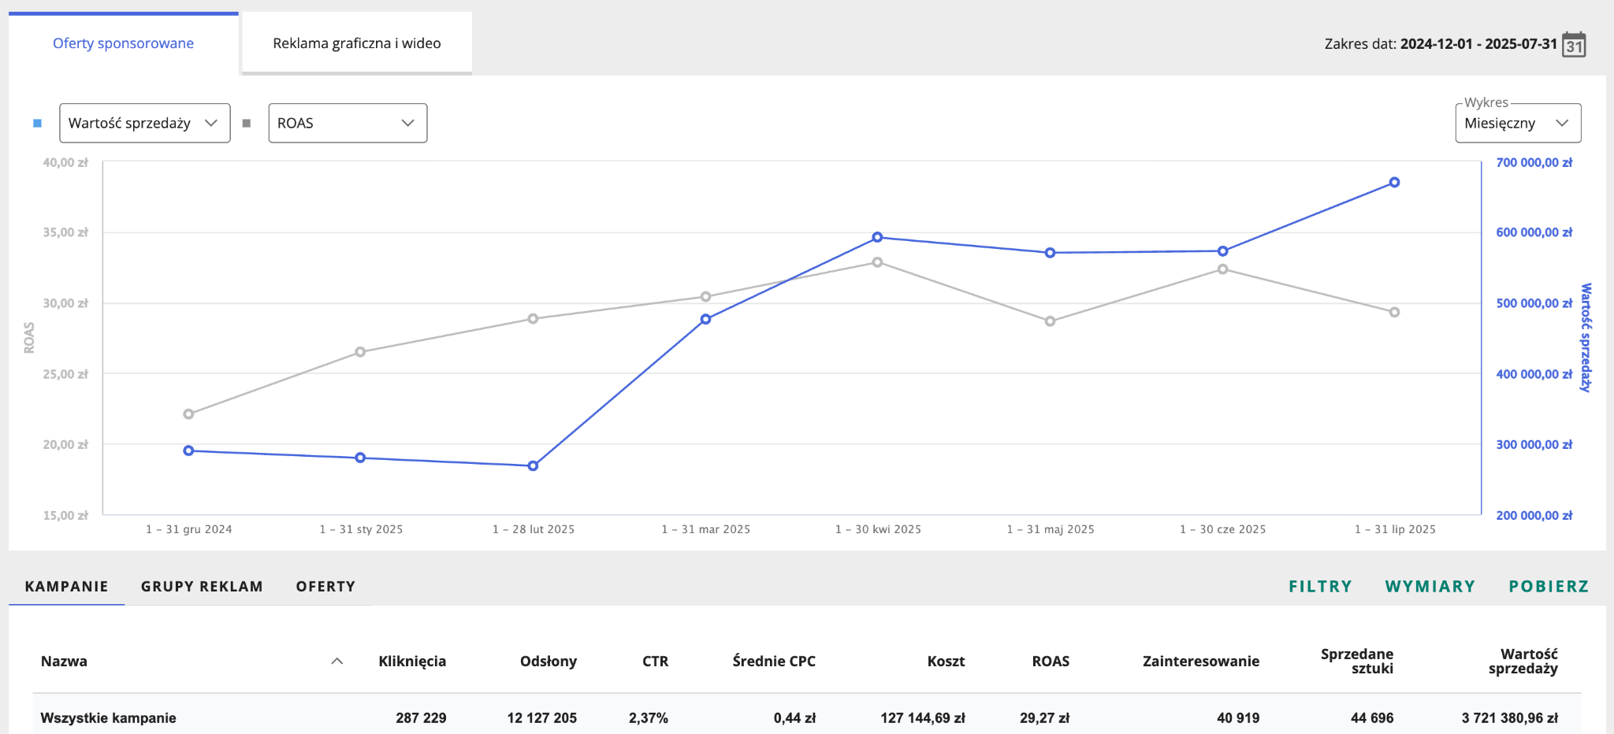Switch to Reklama graficzna i wideo tab
The height and width of the screenshot is (734, 1614).
tap(356, 43)
